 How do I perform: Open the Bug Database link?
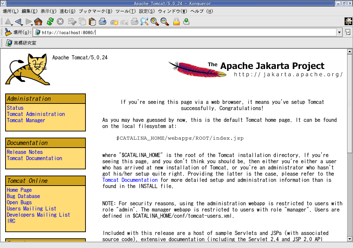(x=23, y=196)
